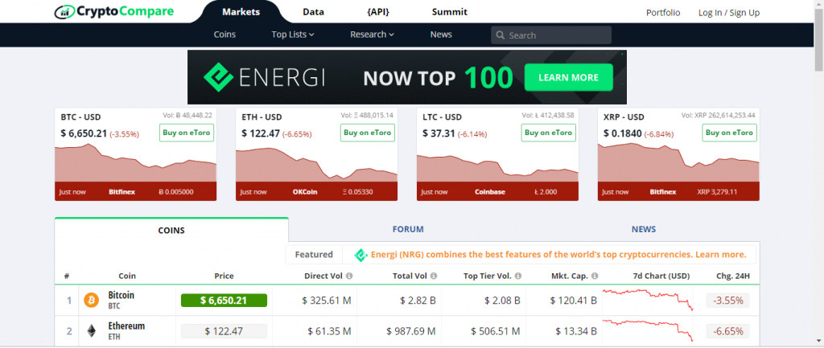The image size is (824, 348).
Task: Click the BTC - USD price chart
Action: [x=135, y=163]
